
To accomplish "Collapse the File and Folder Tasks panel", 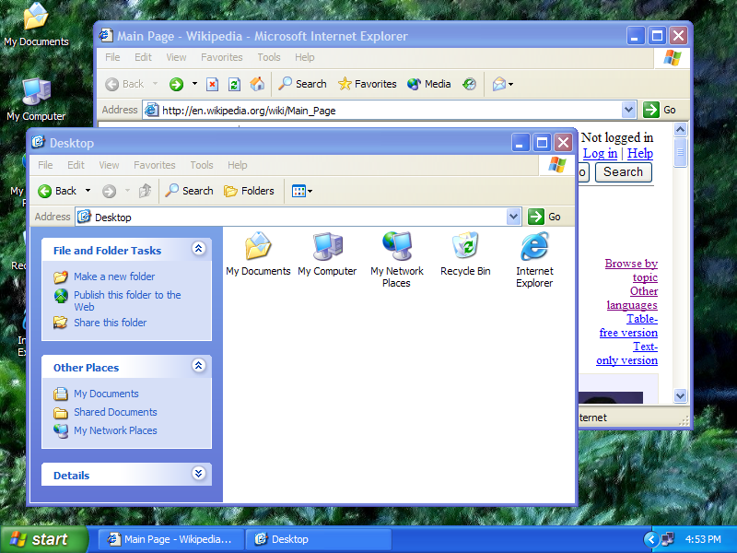I will [x=198, y=249].
